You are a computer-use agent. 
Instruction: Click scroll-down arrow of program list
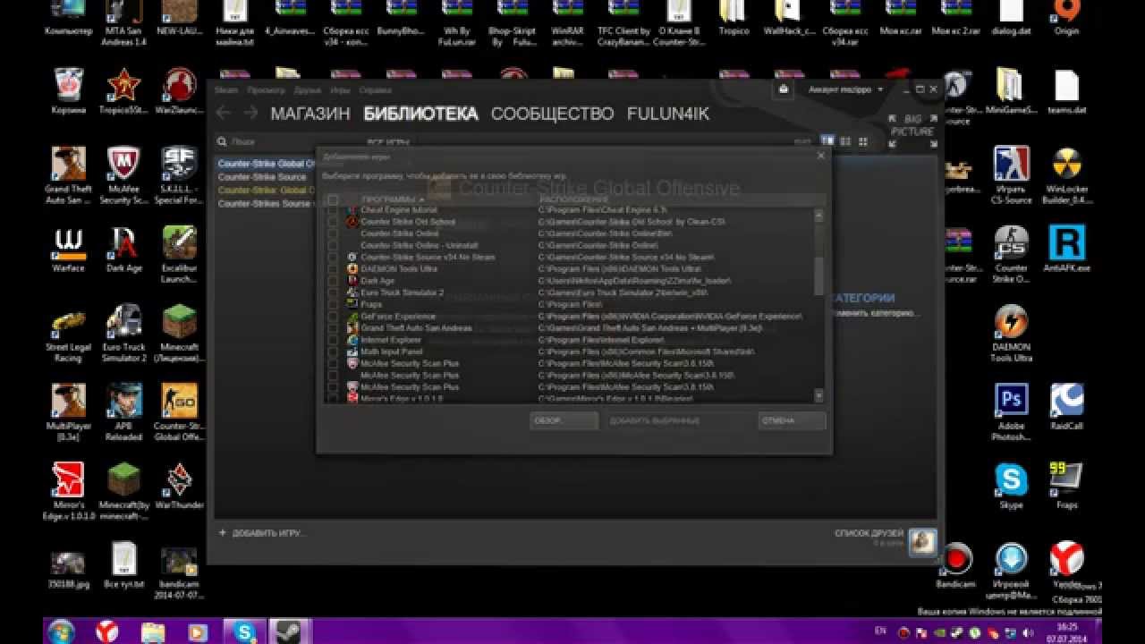click(819, 394)
